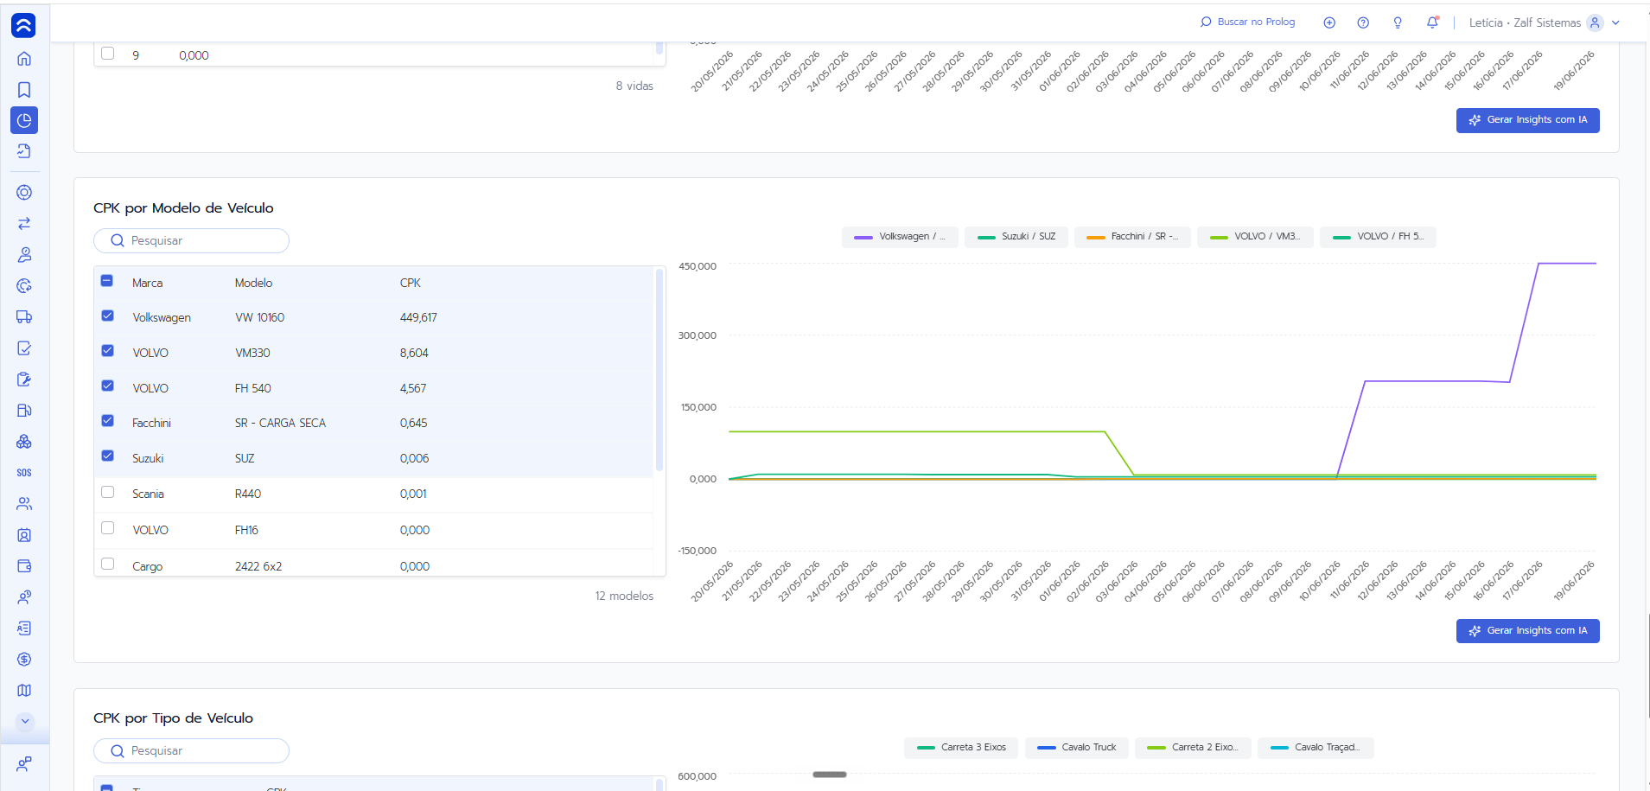Click Pesquisar field under CPK por Modelo

click(x=191, y=241)
